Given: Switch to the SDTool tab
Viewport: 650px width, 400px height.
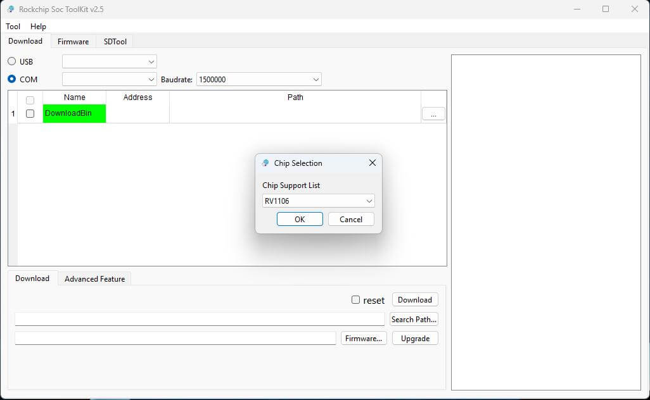Looking at the screenshot, I should point(115,41).
